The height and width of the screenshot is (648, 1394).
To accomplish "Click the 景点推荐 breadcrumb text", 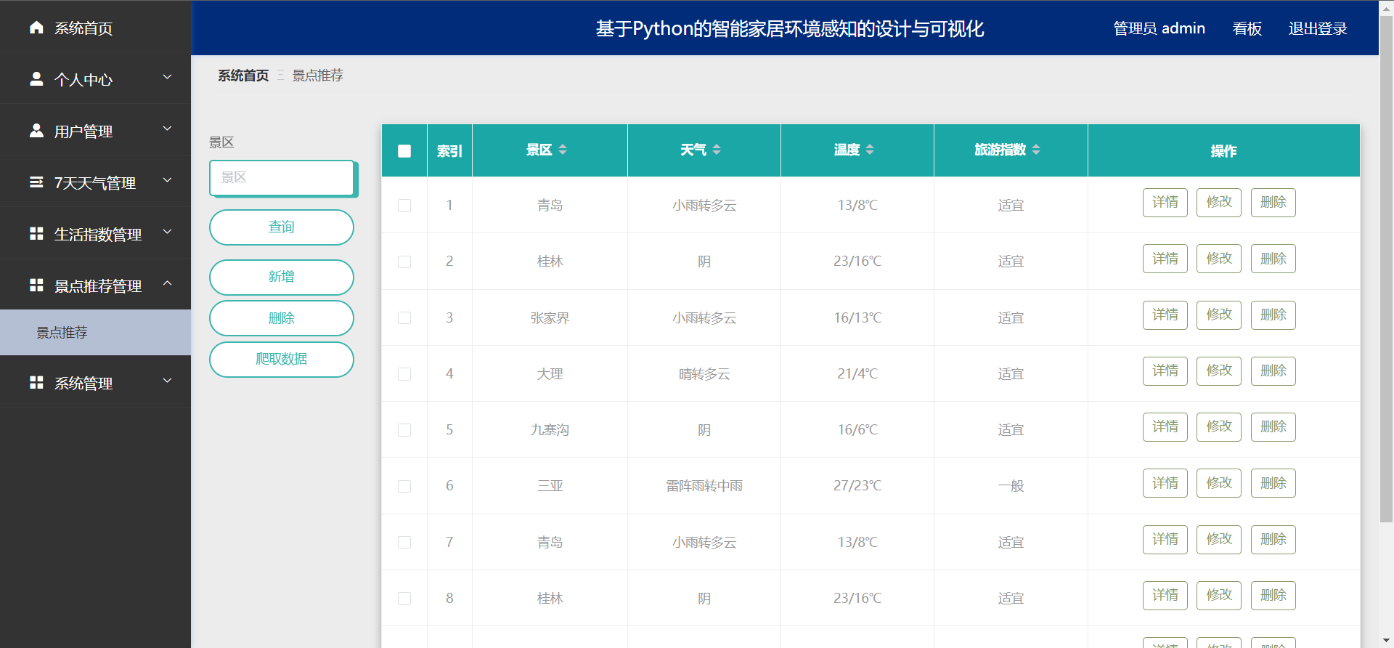I will pyautogui.click(x=317, y=76).
